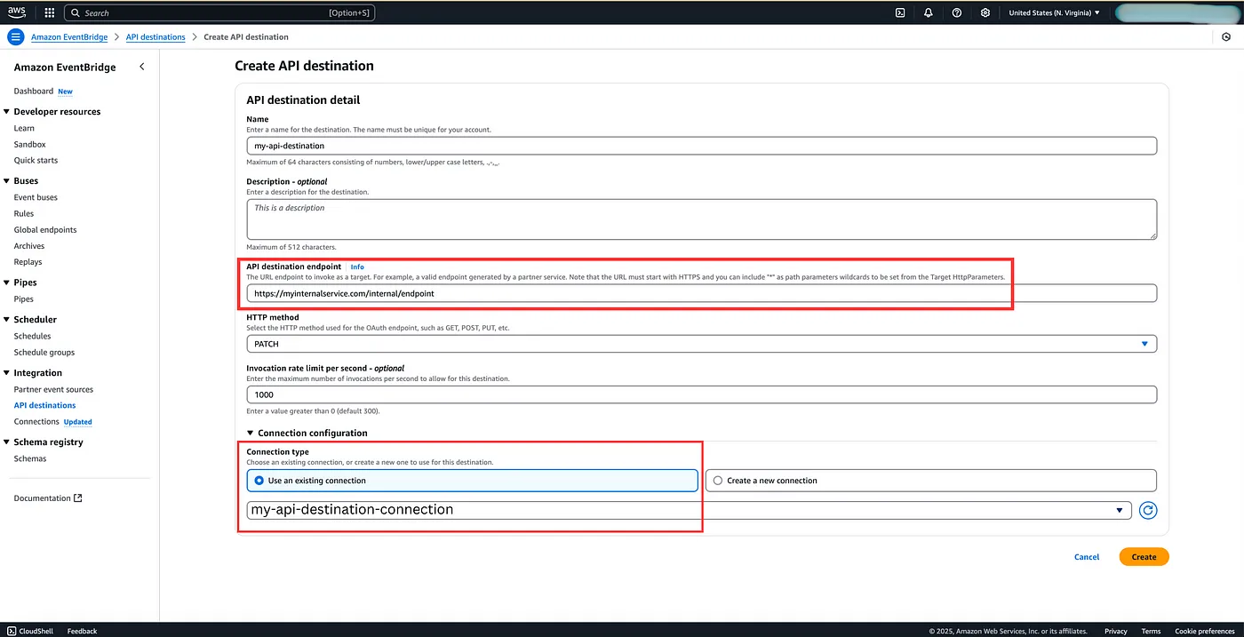1244x637 pixels.
Task: Click the orange Create button
Action: 1144,557
